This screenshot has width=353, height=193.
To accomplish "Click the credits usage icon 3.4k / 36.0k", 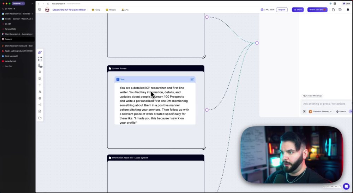I will pos(262,10).
